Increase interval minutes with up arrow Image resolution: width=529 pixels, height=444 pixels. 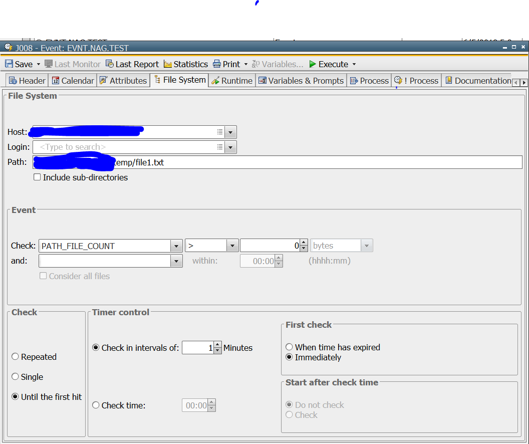point(217,344)
